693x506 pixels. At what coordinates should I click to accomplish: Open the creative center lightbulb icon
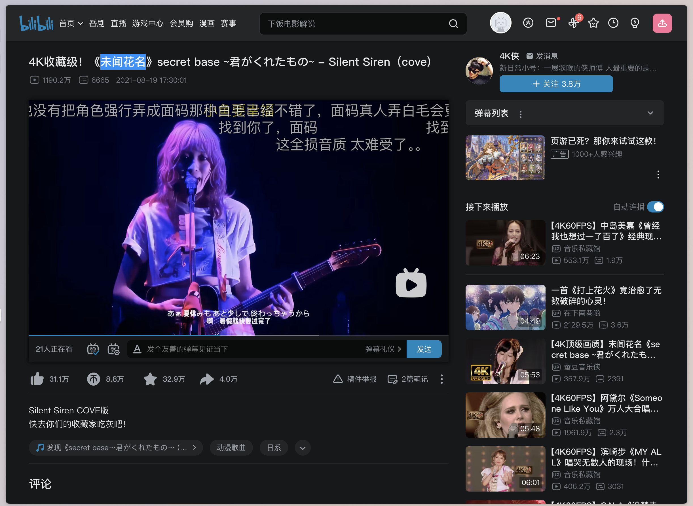[635, 23]
